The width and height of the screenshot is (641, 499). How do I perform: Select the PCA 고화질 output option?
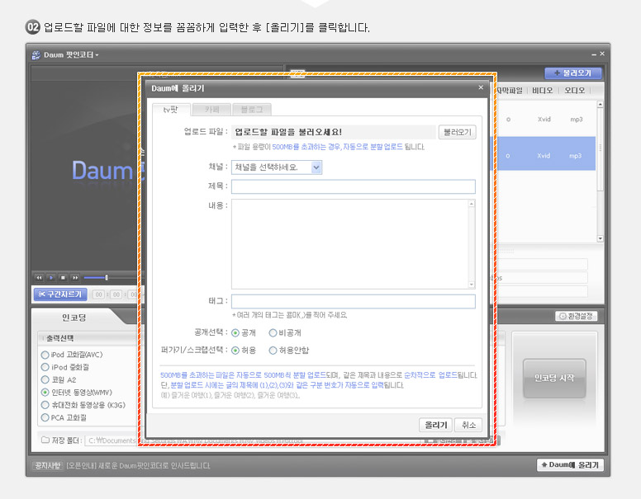[45, 417]
